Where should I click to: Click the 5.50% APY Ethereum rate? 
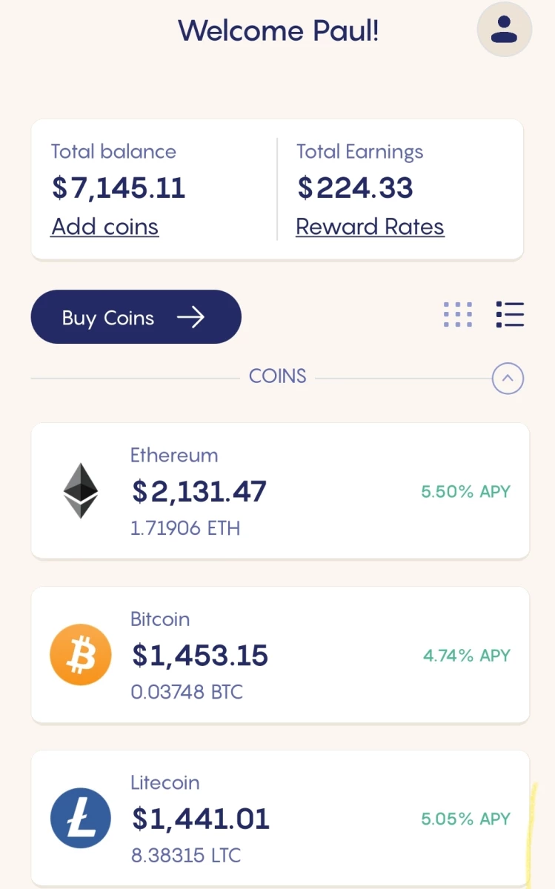(x=465, y=491)
